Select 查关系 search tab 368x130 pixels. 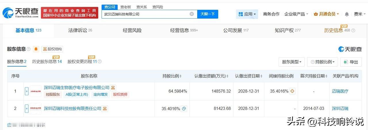[142, 7]
